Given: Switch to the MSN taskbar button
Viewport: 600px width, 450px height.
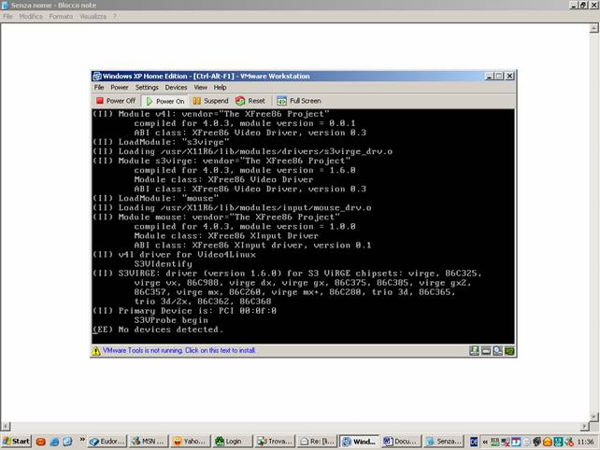Looking at the screenshot, I should (149, 442).
